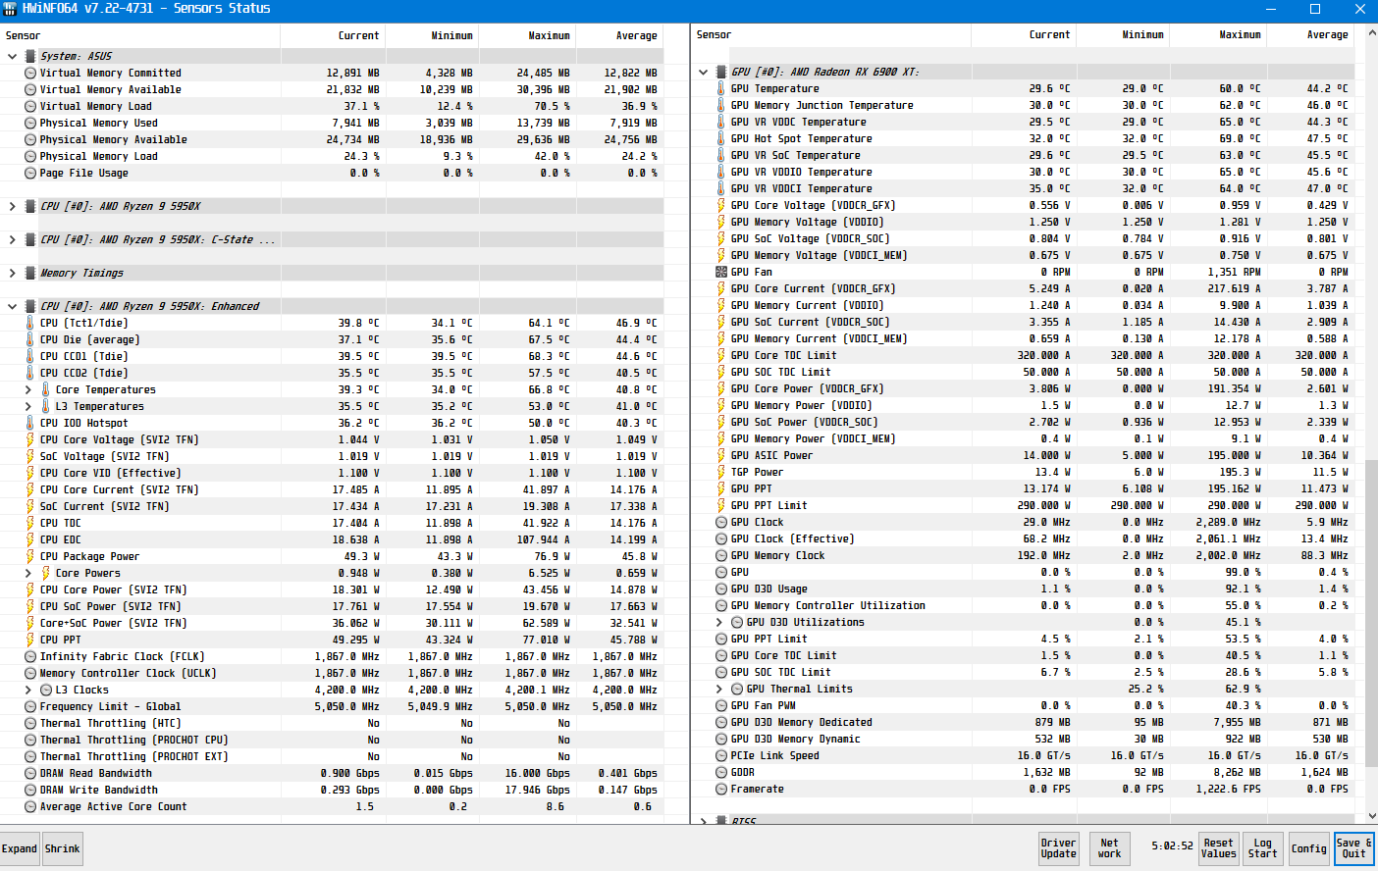Viewport: 1378px width, 871px height.
Task: Click the Shrink button
Action: click(63, 848)
